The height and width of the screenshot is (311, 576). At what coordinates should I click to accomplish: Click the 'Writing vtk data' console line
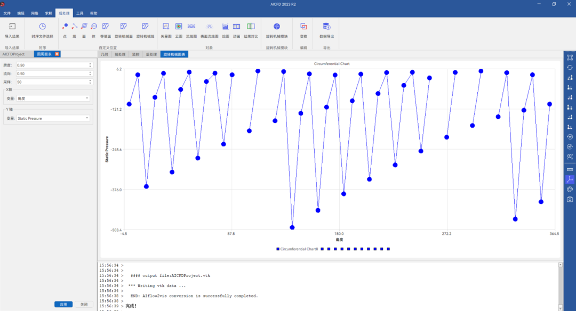coord(157,285)
